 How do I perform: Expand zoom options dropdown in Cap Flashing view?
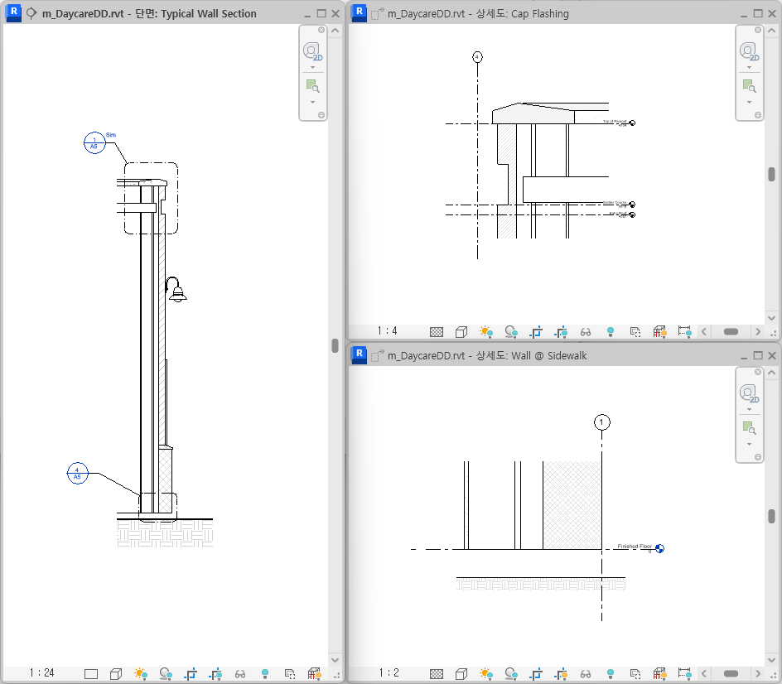coord(749,102)
